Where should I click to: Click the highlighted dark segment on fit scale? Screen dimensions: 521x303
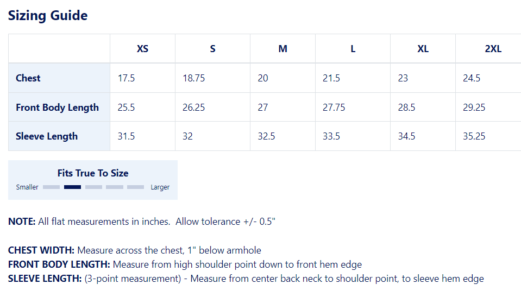[72, 187]
